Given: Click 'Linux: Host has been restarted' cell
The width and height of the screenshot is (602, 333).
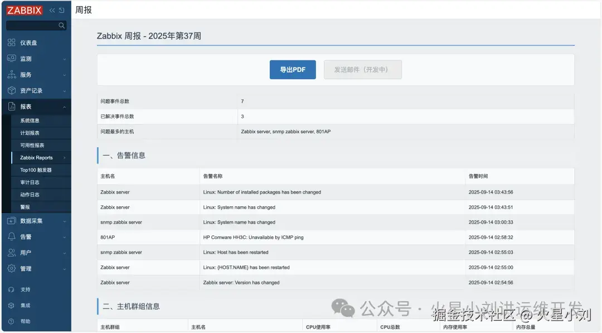Looking at the screenshot, I should coord(235,252).
